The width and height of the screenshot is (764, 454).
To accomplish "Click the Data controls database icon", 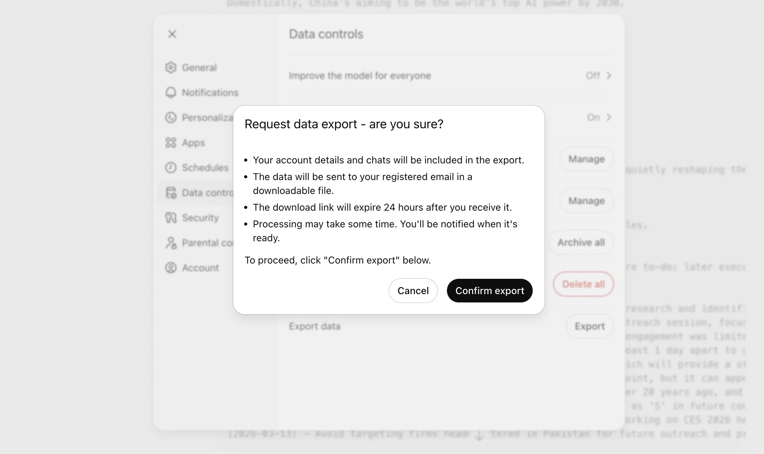I will tap(171, 193).
